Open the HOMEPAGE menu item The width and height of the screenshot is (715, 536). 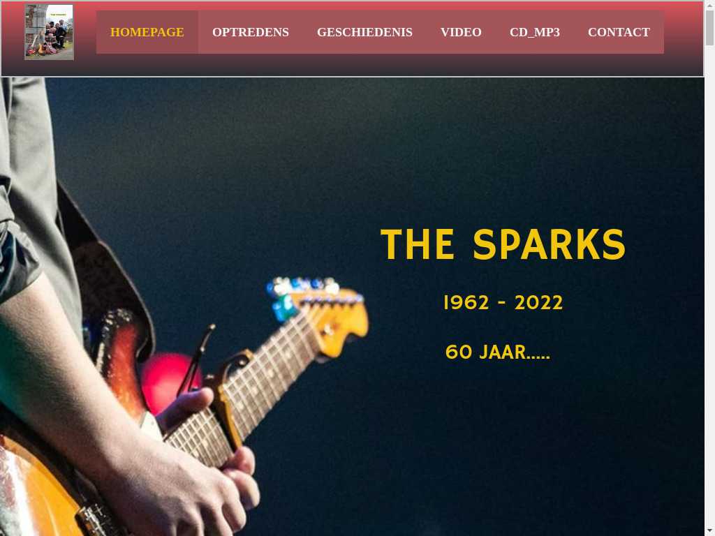(147, 32)
